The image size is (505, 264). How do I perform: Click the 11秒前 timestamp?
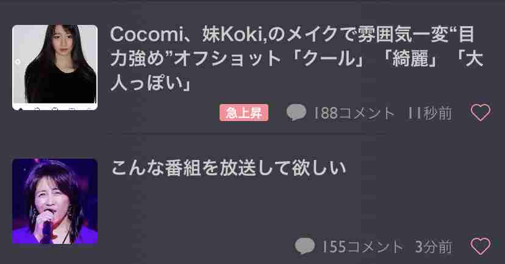coord(429,113)
